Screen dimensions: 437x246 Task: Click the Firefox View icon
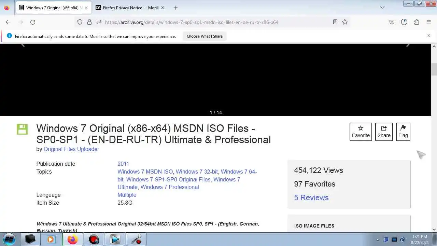[x=6, y=8]
